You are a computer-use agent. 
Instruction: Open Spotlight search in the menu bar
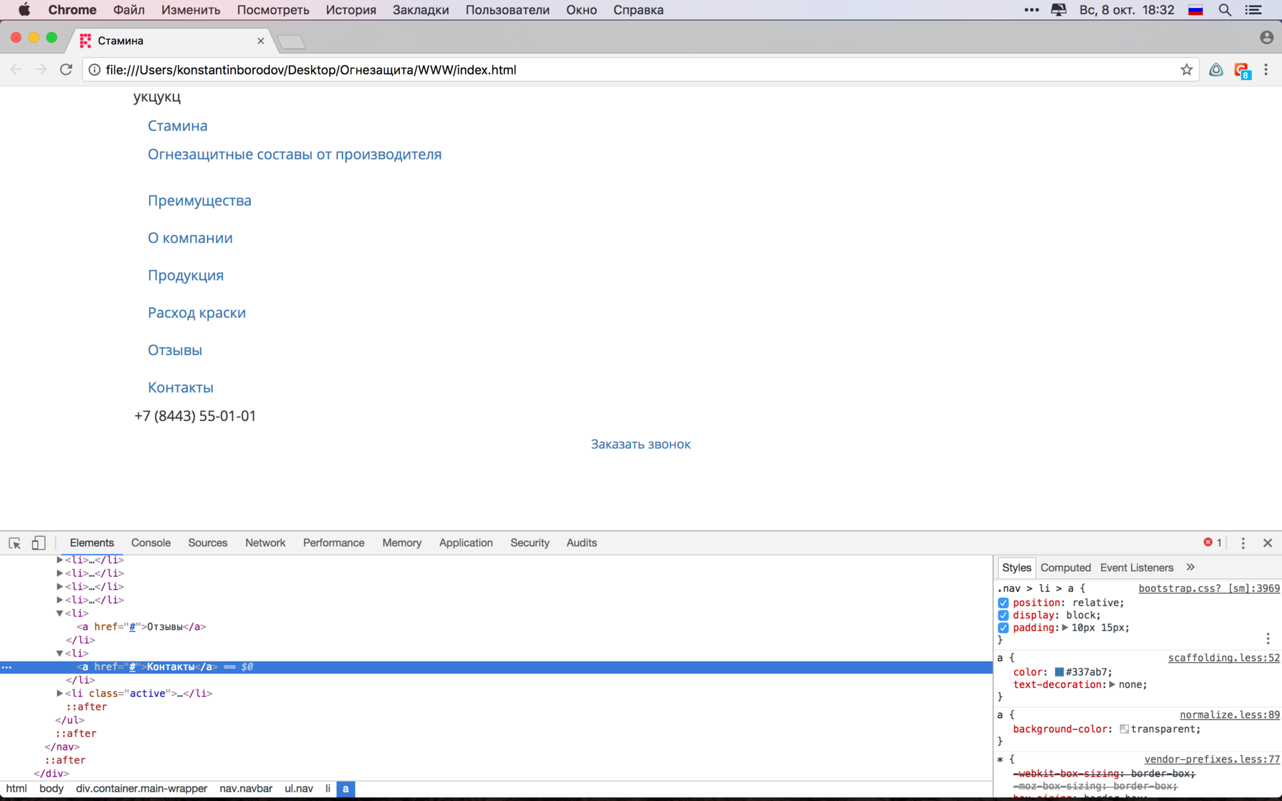pyautogui.click(x=1225, y=10)
